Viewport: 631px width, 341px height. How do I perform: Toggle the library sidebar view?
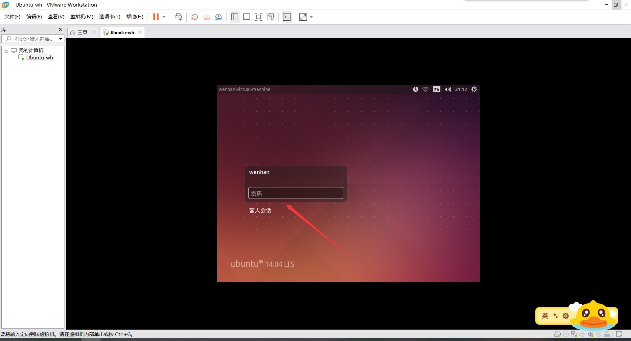[235, 17]
